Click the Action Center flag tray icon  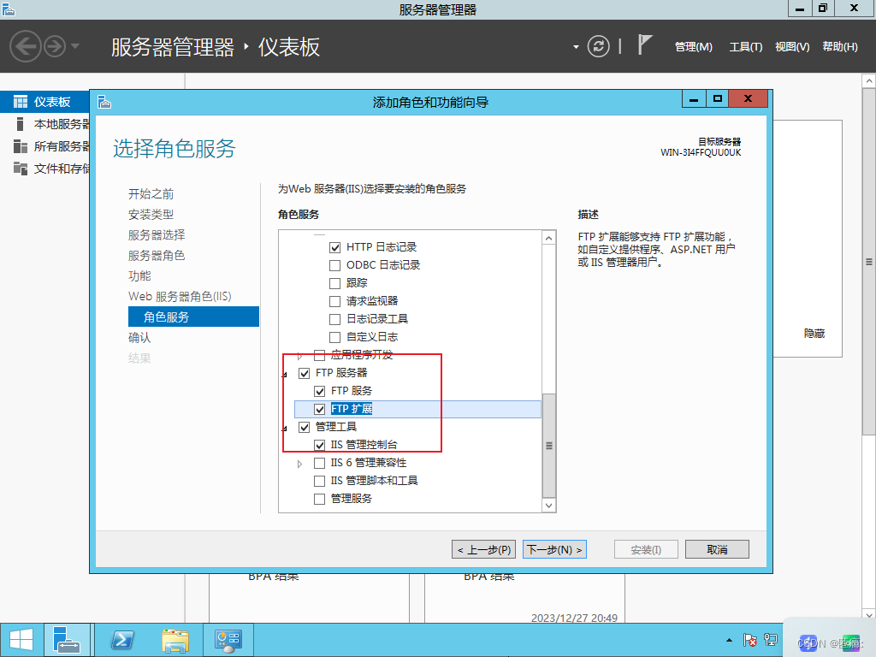[749, 640]
